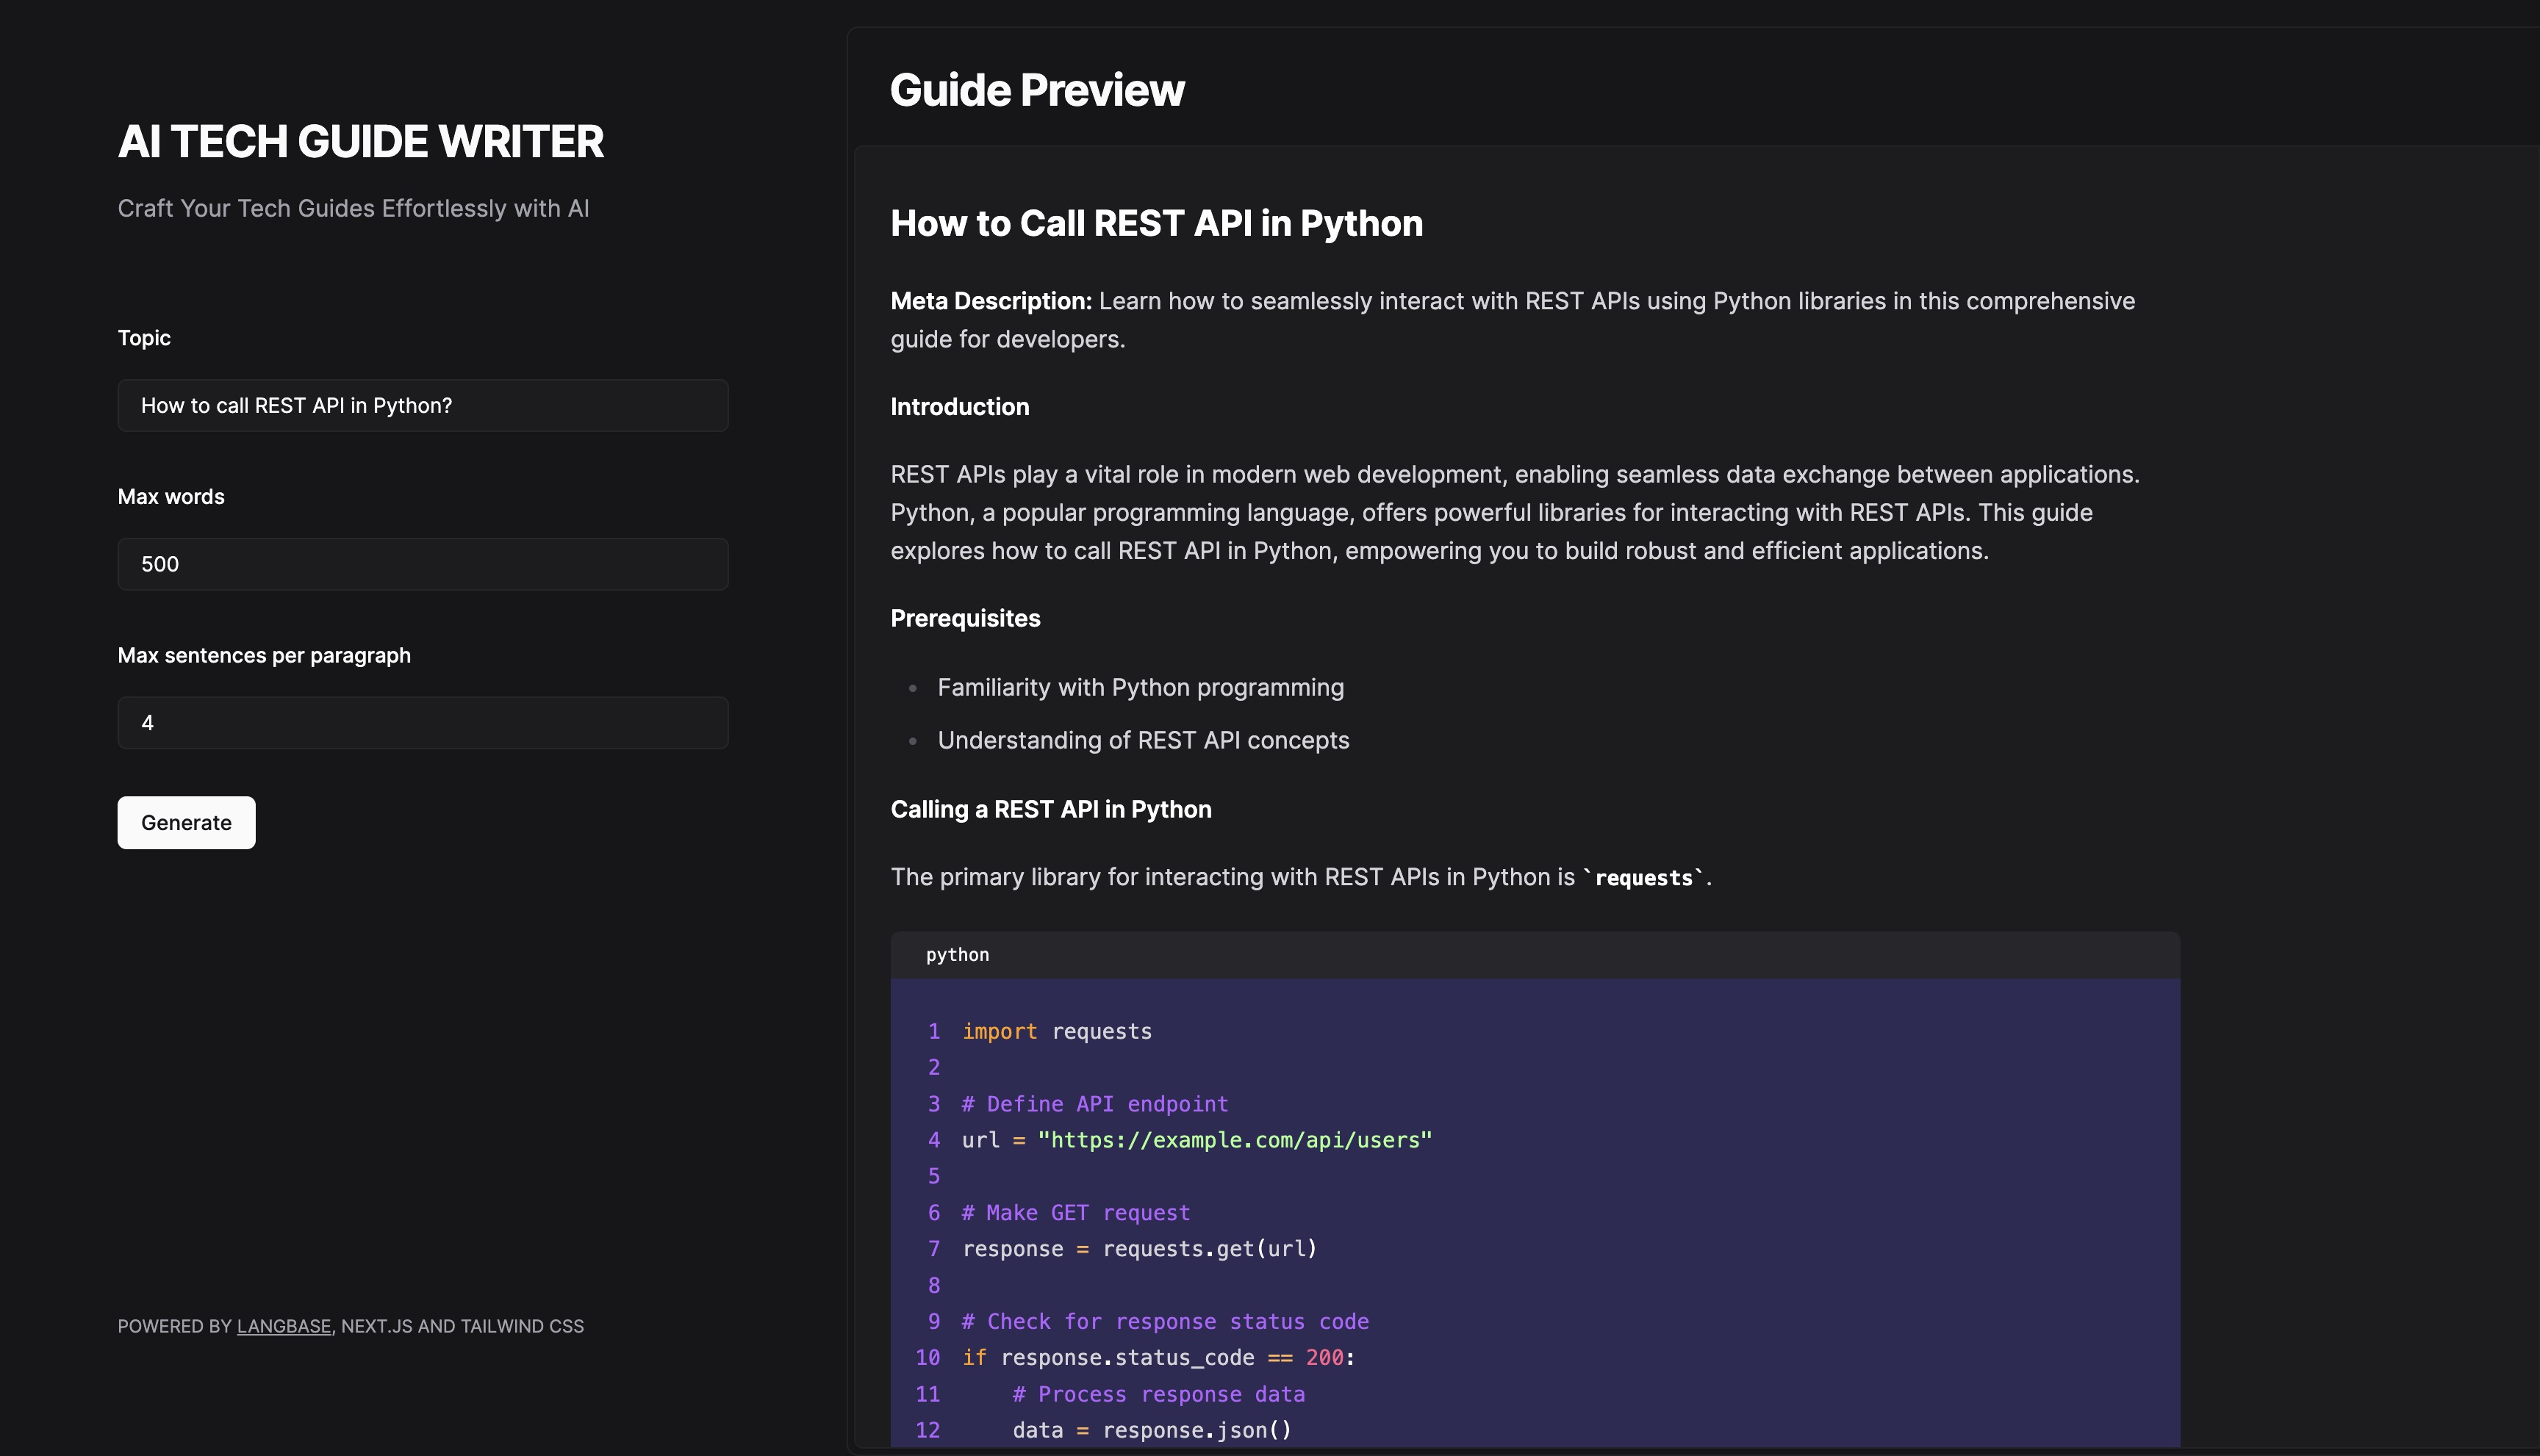This screenshot has height=1456, width=2540.
Task: Click 'Familiarity with Python programming' bullet item
Action: (1139, 687)
